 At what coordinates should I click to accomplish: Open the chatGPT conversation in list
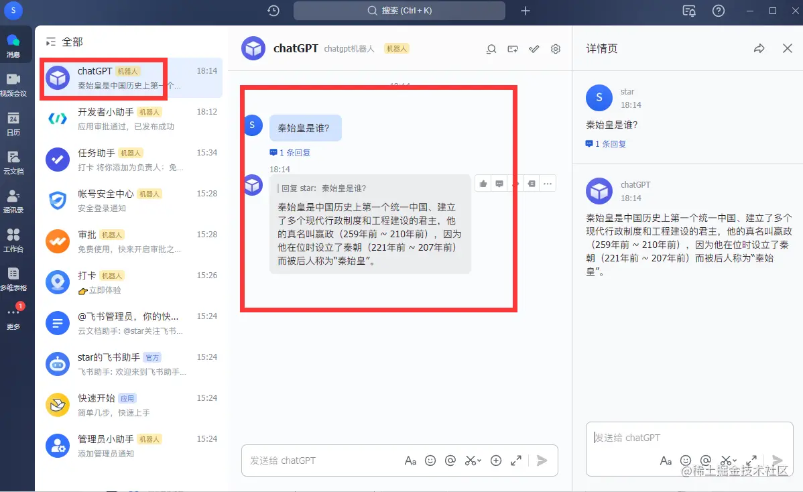coord(131,78)
